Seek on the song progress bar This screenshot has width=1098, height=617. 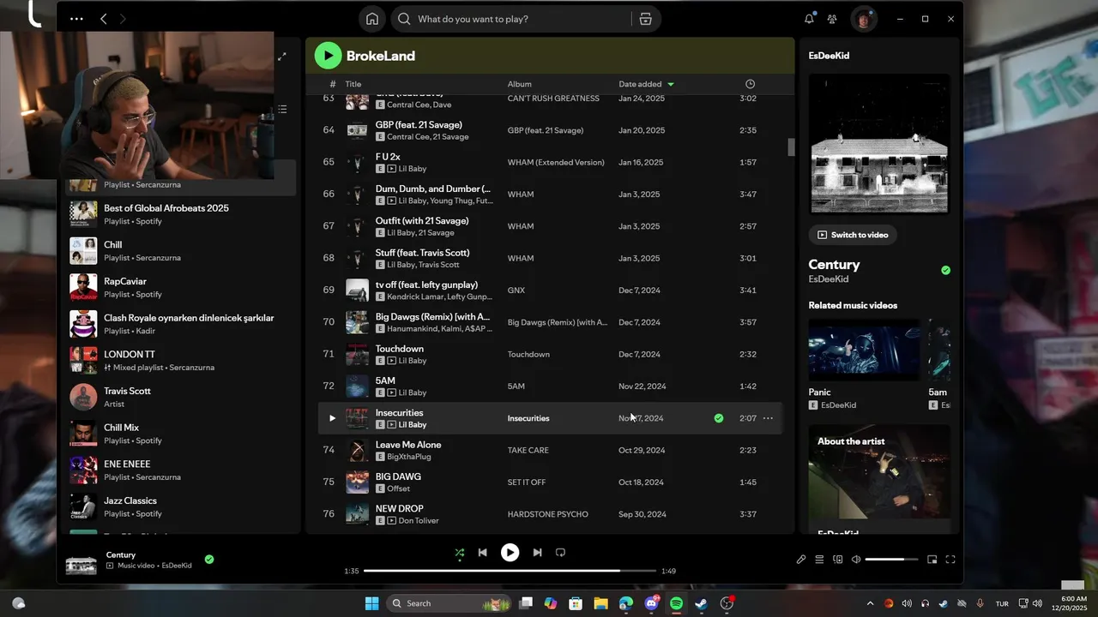510,571
